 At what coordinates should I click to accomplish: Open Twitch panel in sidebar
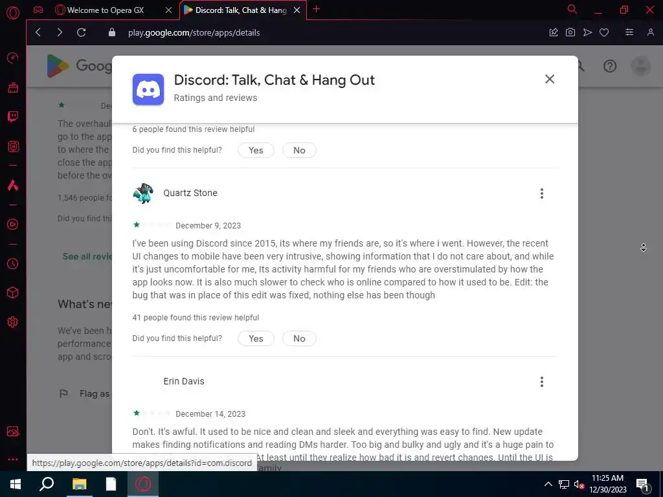coord(13,116)
